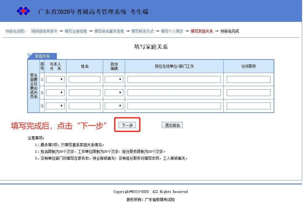Click row 1 work unit input field
The image size is (303, 202).
click(174, 79)
